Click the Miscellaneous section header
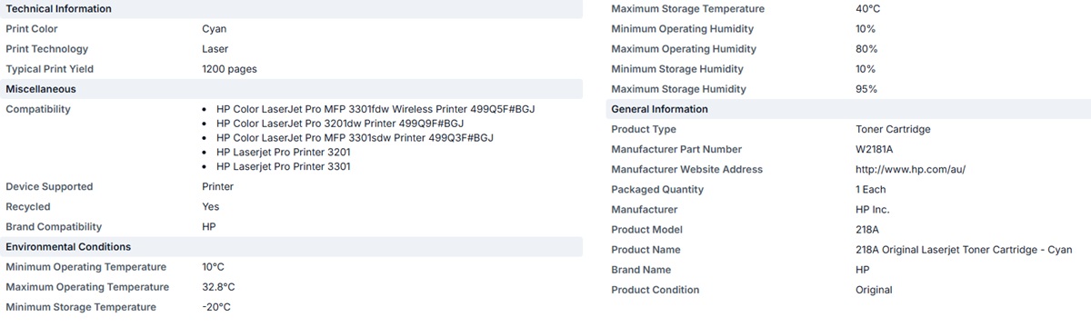The width and height of the screenshot is (1091, 327). coord(291,89)
